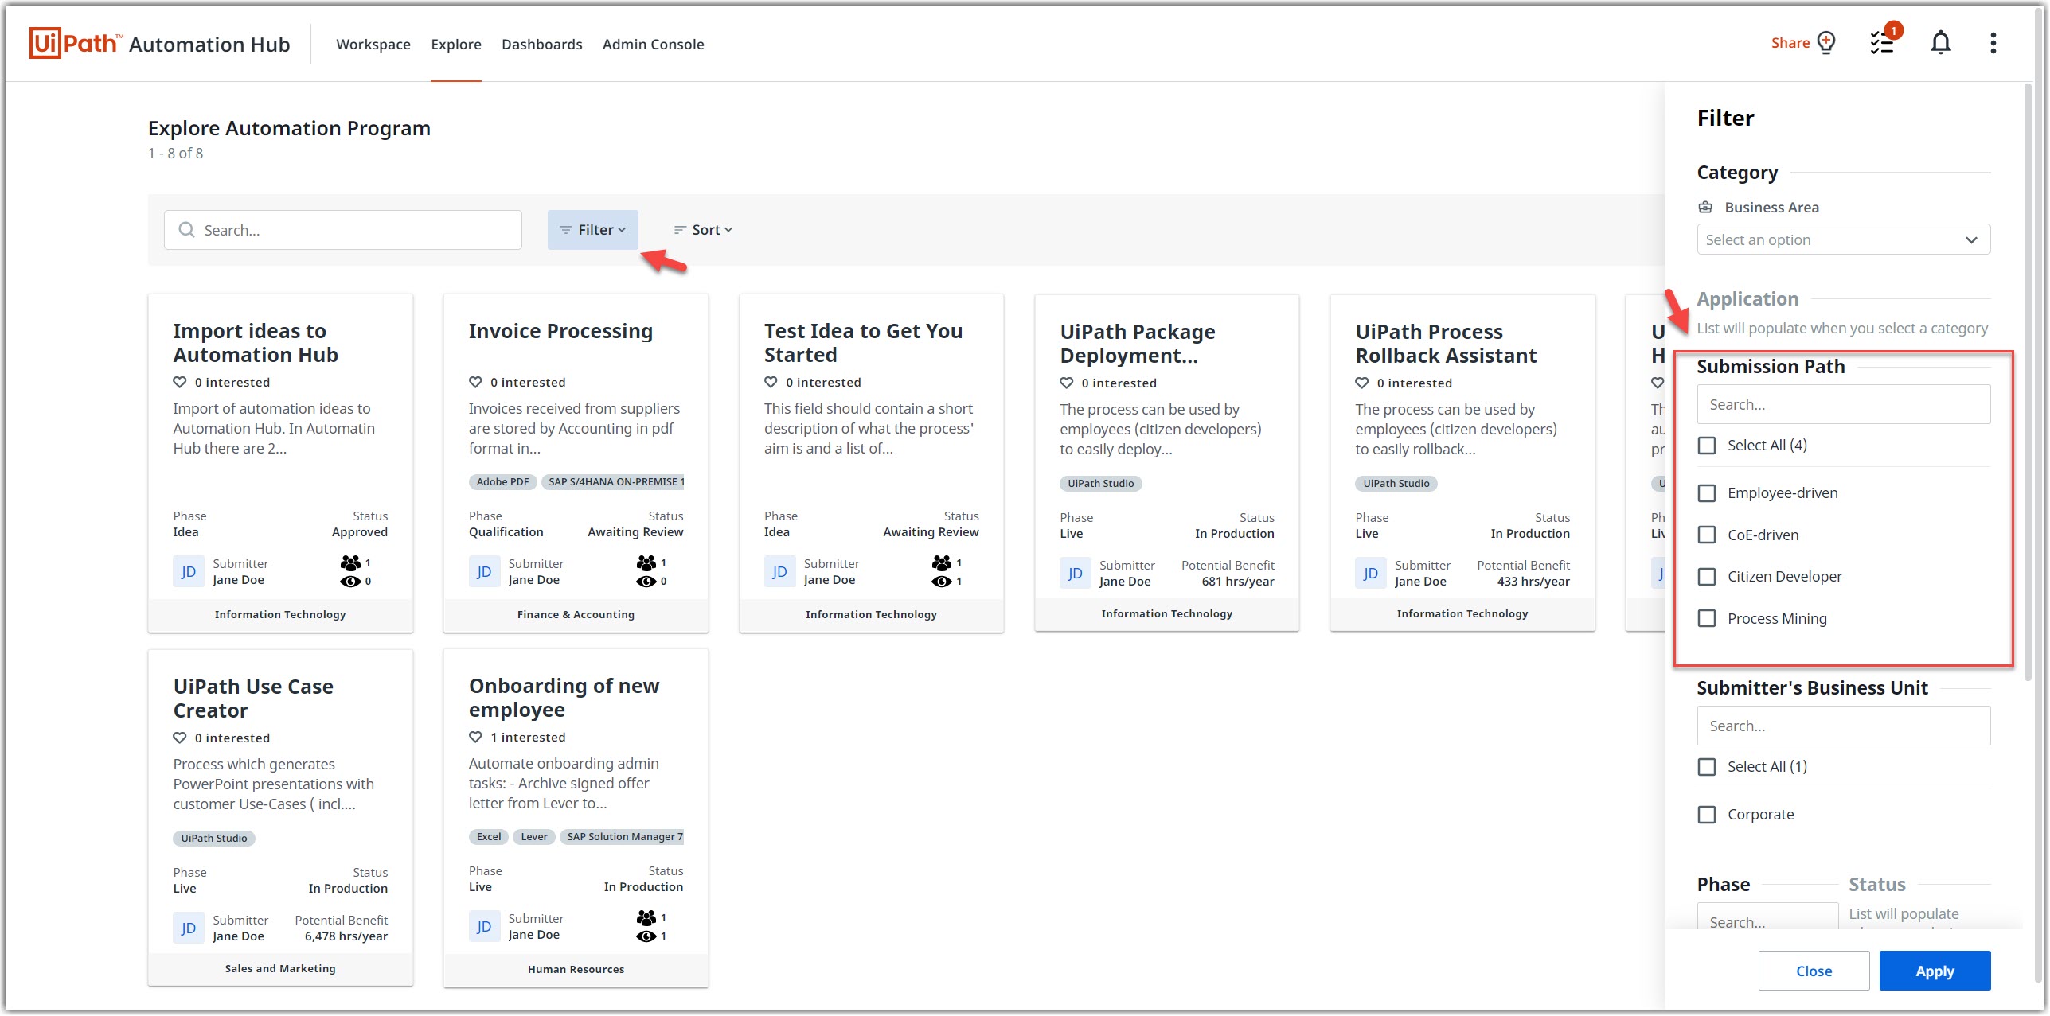
Task: Click the Submission Path search field
Action: 1843,405
